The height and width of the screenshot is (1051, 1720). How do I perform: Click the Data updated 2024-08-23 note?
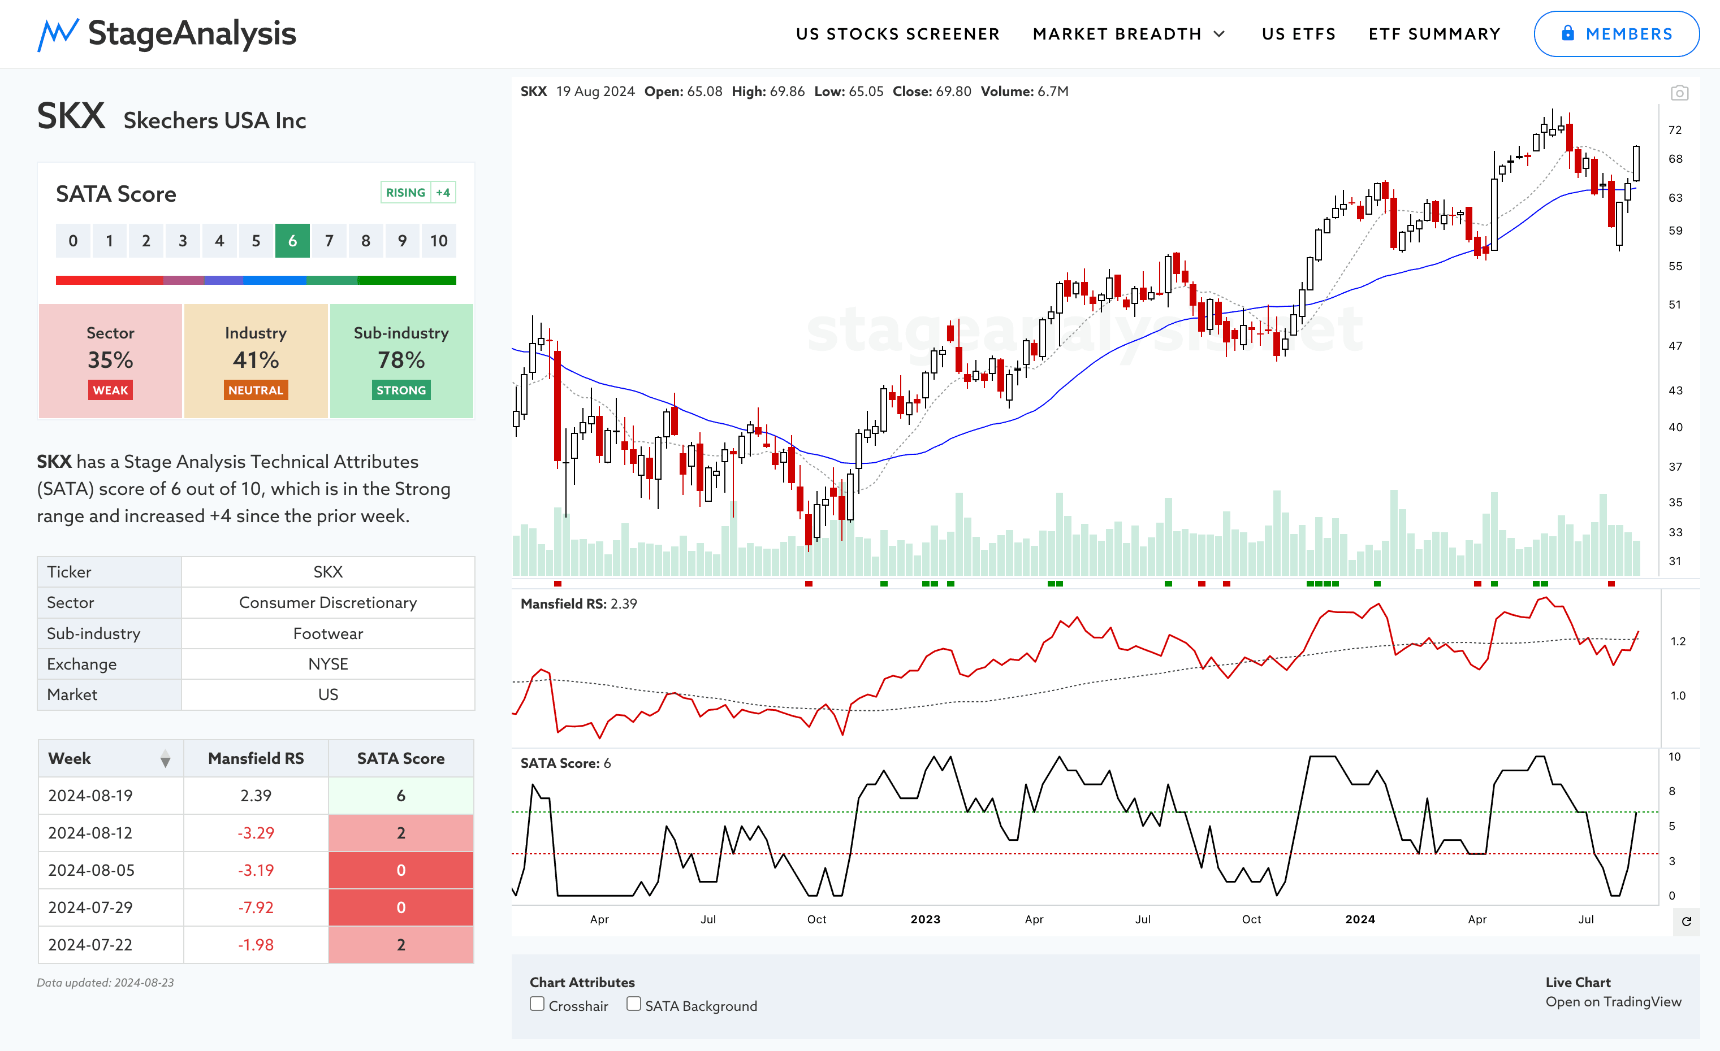pyautogui.click(x=105, y=983)
